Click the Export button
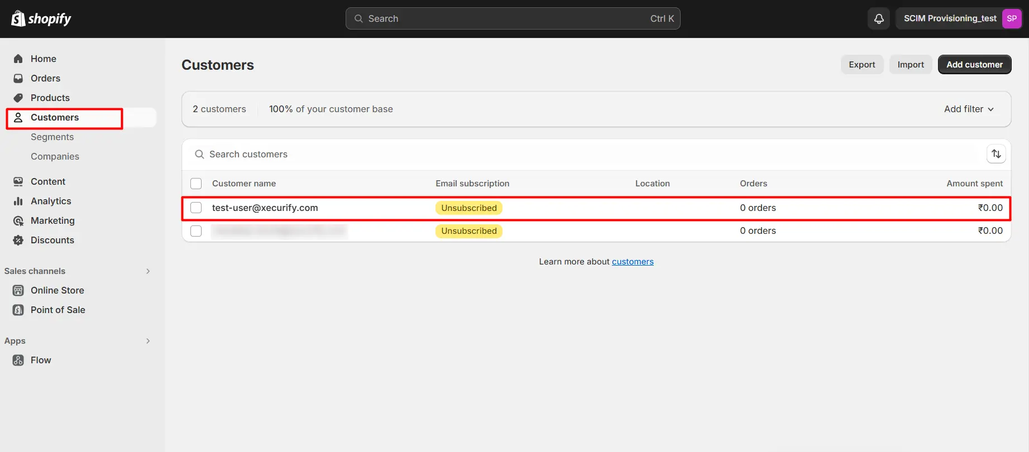 click(862, 65)
